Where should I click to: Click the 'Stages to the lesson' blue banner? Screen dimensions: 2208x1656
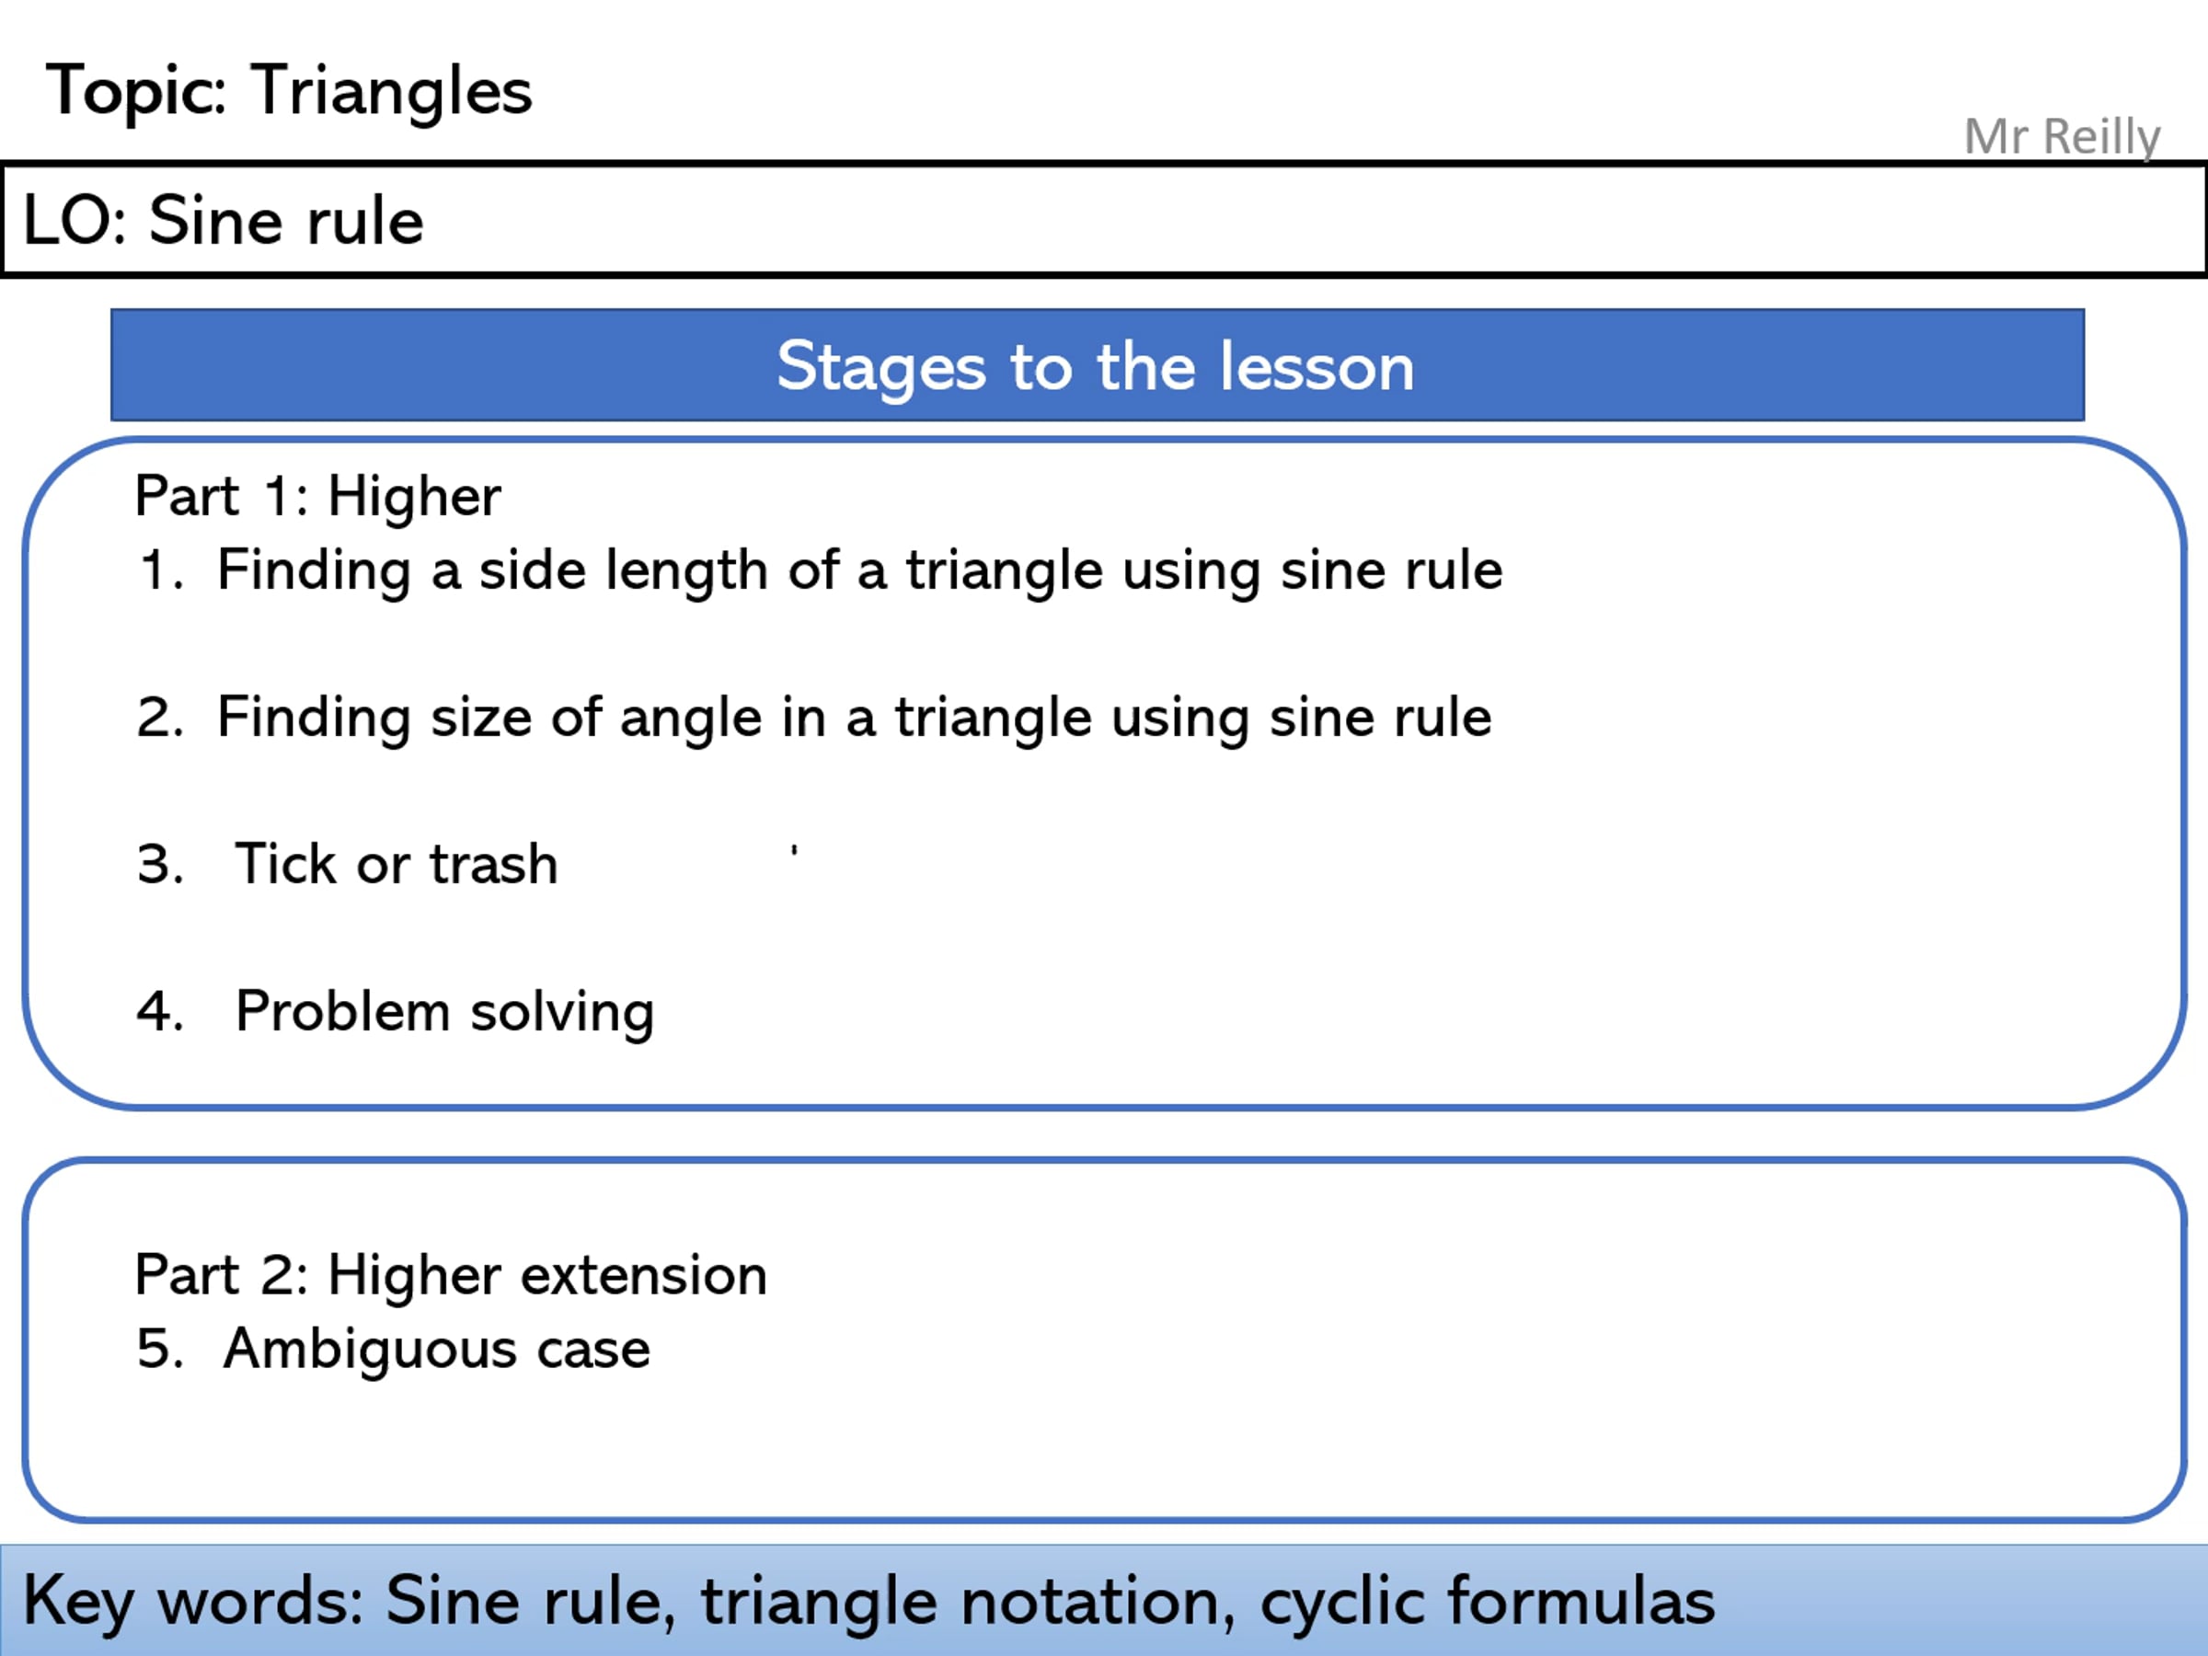1097,365
